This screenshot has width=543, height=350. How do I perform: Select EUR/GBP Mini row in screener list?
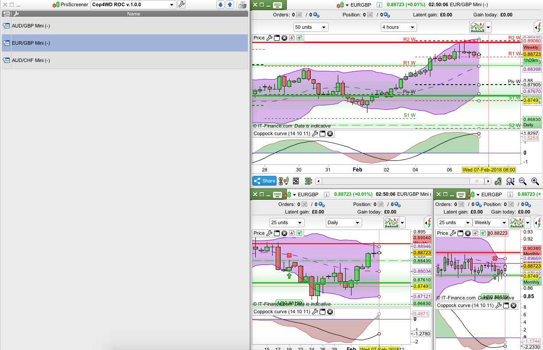125,43
